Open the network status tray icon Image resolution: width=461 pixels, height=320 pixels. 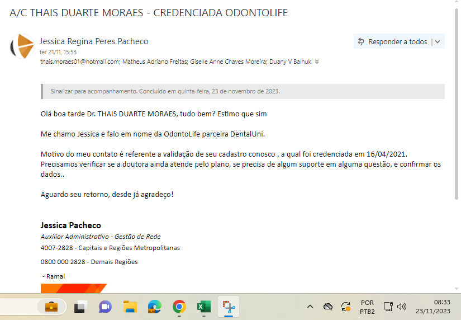[x=388, y=307]
